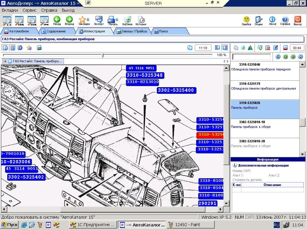Click the illustration vertical scroll up arrow
The height and width of the screenshot is (230, 307).
tap(226, 68)
